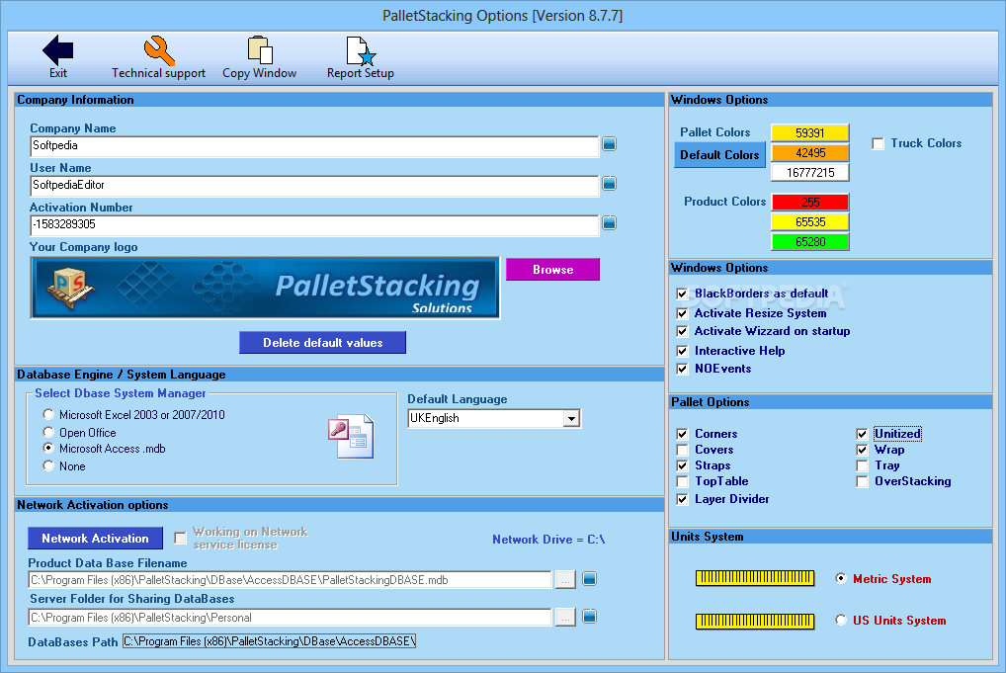Toggle Unitized checkbox
Screen dimensions: 1006x673
[x=862, y=434]
